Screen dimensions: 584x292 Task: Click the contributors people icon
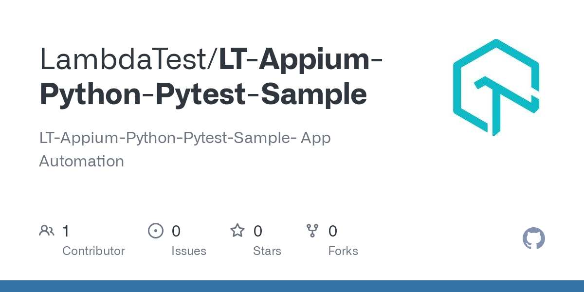(x=47, y=231)
